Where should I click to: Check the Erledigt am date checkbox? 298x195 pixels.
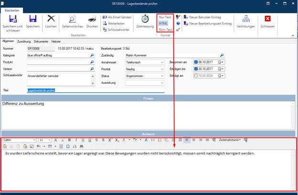(196, 76)
